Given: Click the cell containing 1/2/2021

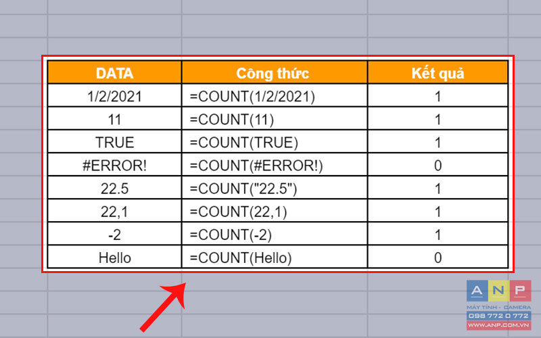Looking at the screenshot, I should click(x=114, y=96).
